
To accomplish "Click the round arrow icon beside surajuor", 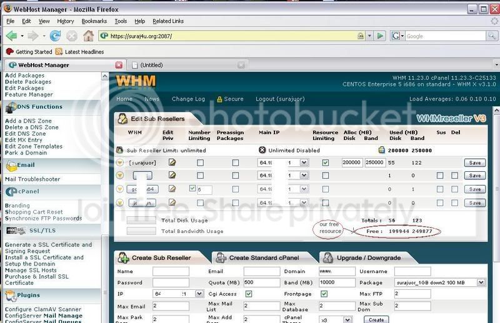I will click(119, 162).
